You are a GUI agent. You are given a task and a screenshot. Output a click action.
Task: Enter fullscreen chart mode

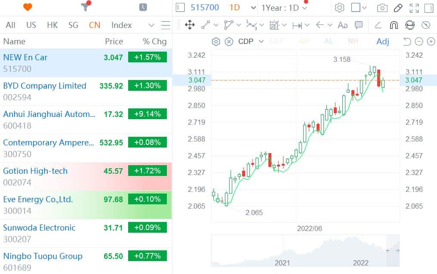[x=414, y=8]
